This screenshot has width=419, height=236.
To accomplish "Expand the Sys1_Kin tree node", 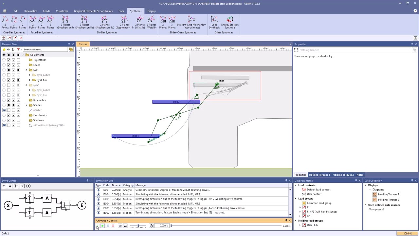I will coord(30,80).
